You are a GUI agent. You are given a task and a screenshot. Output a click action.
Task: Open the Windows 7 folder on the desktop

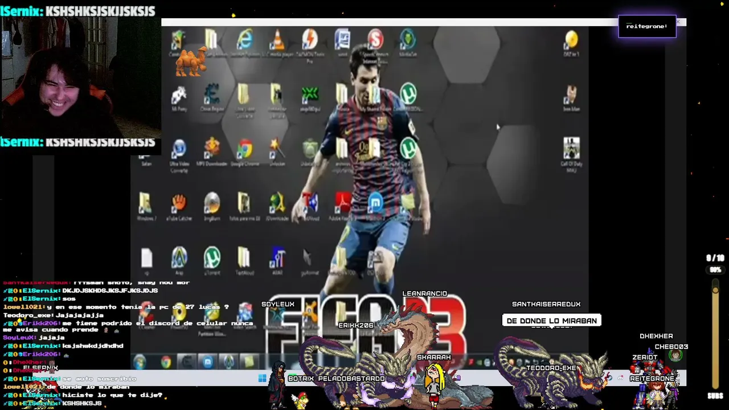[146, 204]
